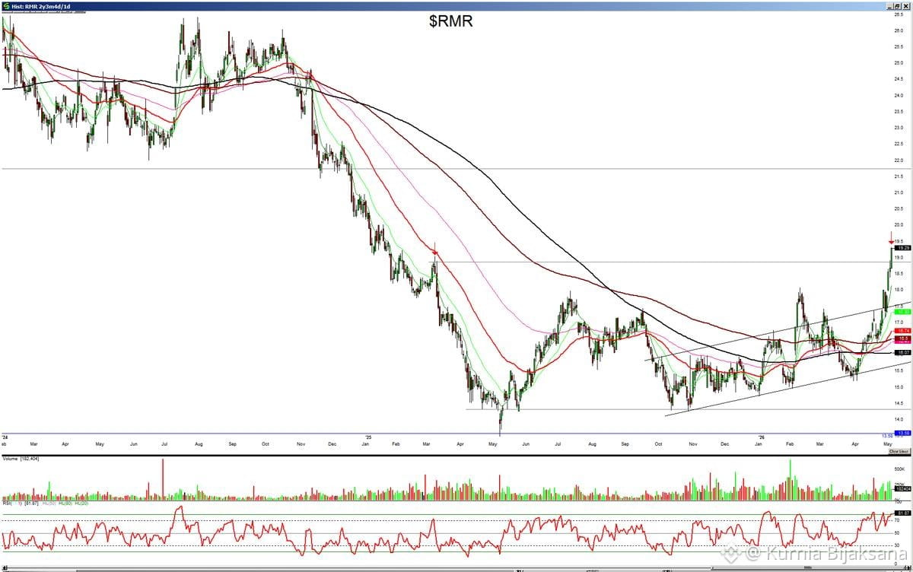Click the 22.0 price axis label
This screenshot has height=572, width=913.
(x=900, y=160)
